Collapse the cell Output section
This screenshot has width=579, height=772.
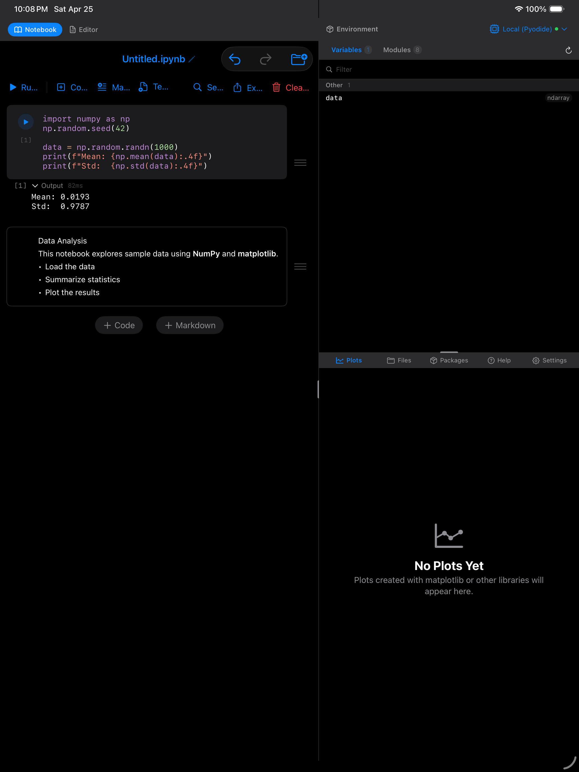(x=35, y=186)
